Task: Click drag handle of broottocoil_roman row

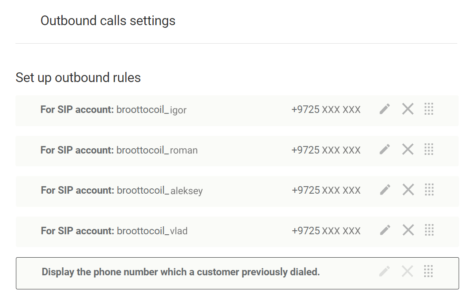Action: coord(429,150)
